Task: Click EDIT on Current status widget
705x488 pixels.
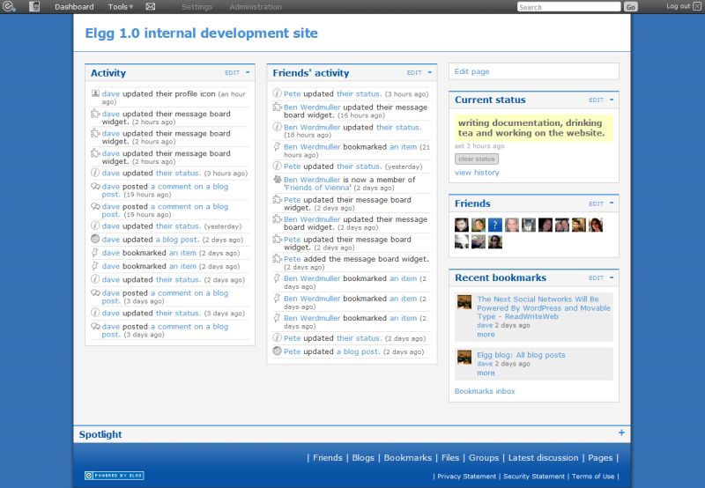Action: (x=597, y=100)
